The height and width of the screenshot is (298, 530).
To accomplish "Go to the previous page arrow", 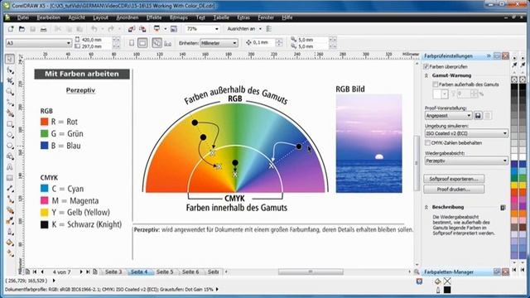I will (x=42, y=272).
